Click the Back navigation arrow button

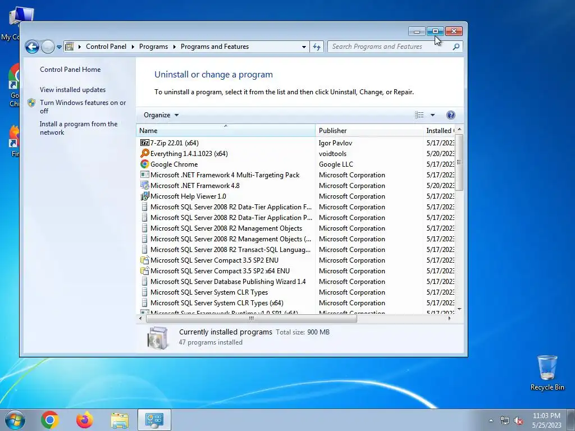pos(32,47)
